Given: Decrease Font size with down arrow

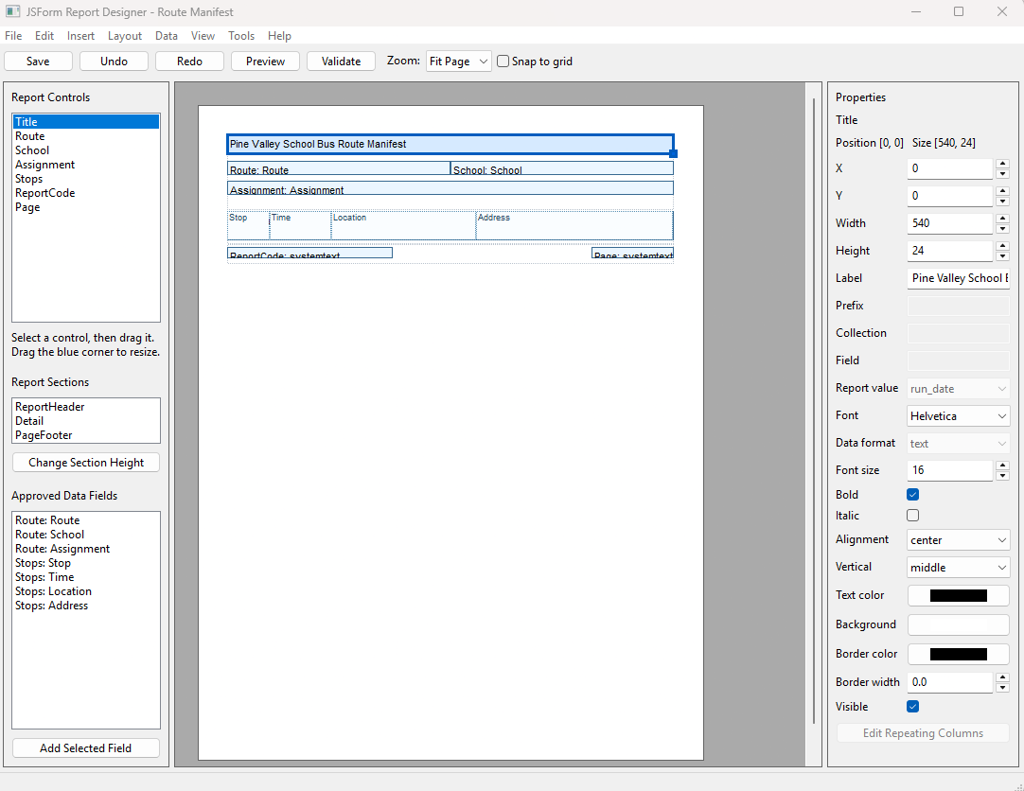Looking at the screenshot, I should [1002, 475].
